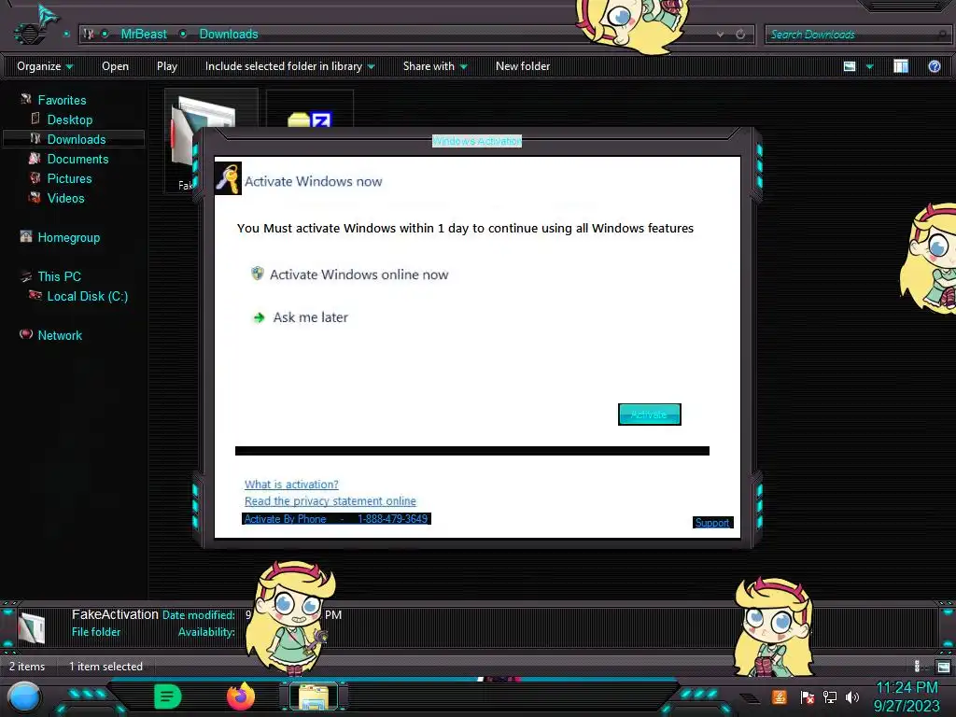
Task: Select Network in the navigation pane
Action: pyautogui.click(x=60, y=335)
